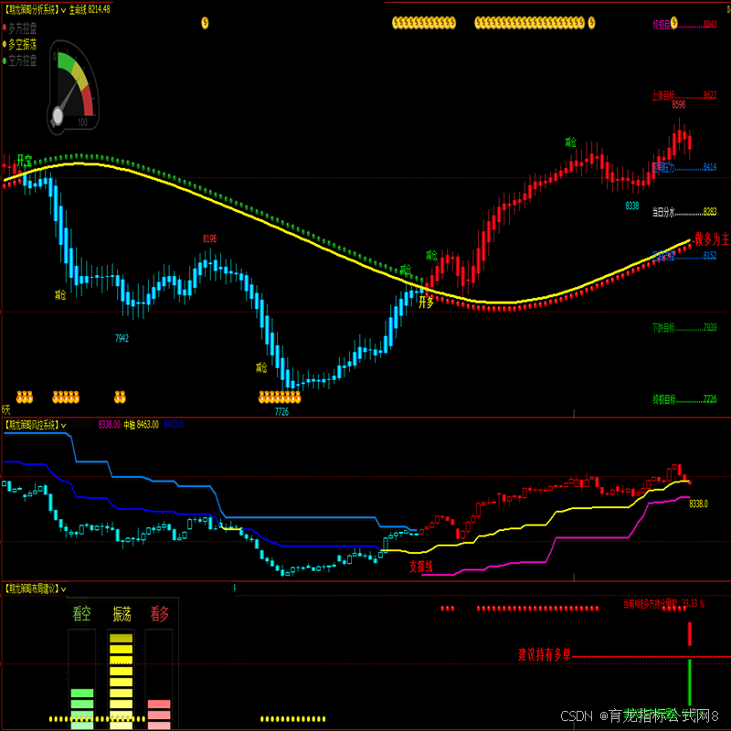The width and height of the screenshot is (731, 731).
Task: Click the red 多方控盘 legend dot
Action: tap(5, 29)
